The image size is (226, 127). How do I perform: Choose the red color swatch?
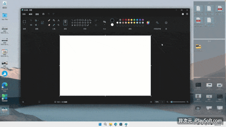(126, 20)
